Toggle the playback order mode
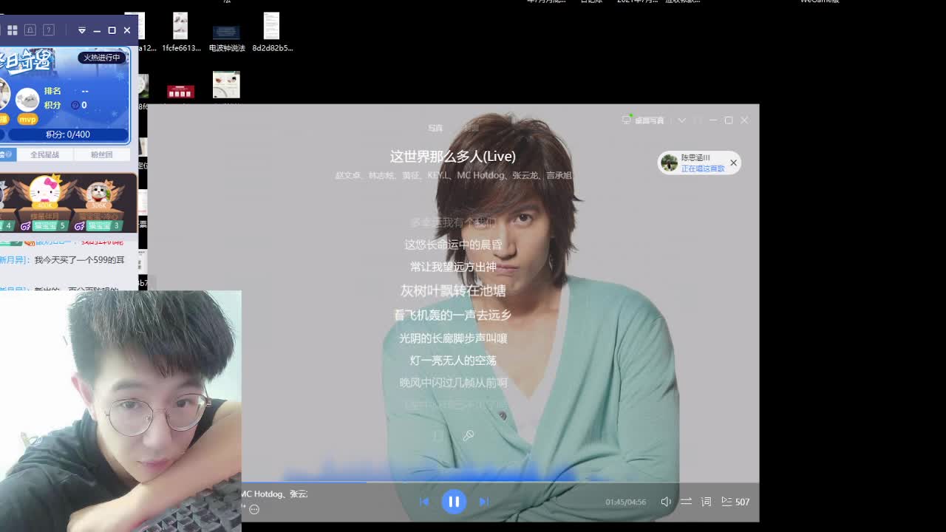The image size is (946, 532). point(686,502)
